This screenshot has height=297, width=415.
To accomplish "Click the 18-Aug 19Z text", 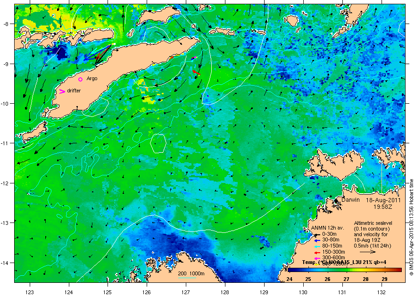I will [x=367, y=240].
